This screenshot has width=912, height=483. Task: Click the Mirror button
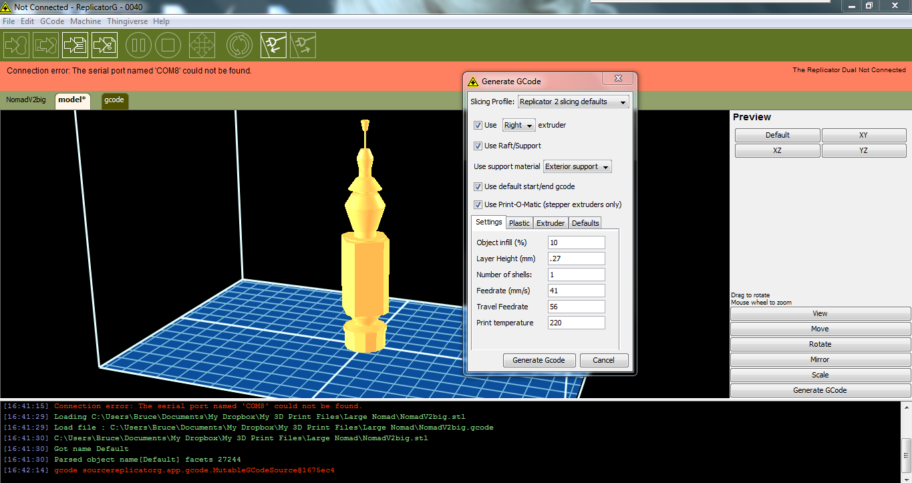[820, 359]
